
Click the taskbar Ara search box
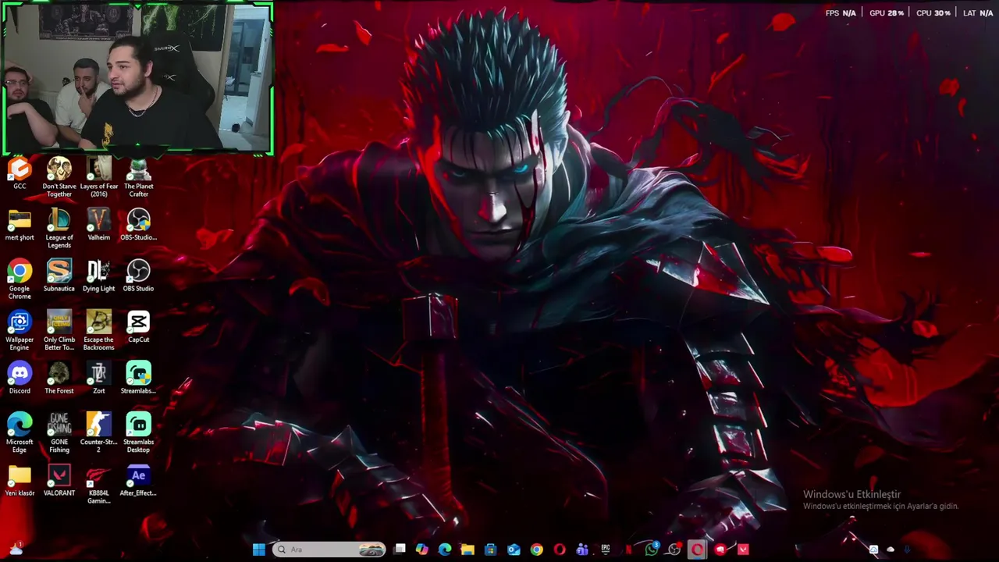coord(329,550)
